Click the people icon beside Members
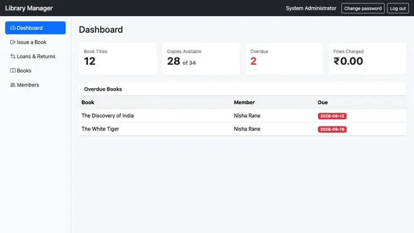This screenshot has height=233, width=414. click(13, 85)
